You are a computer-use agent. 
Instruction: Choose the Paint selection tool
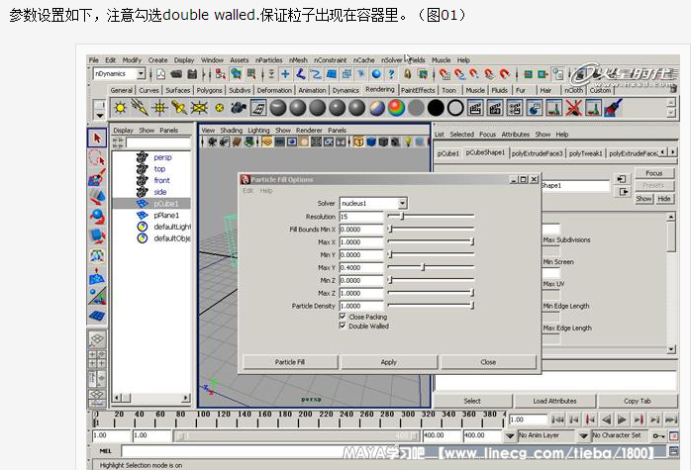(97, 177)
